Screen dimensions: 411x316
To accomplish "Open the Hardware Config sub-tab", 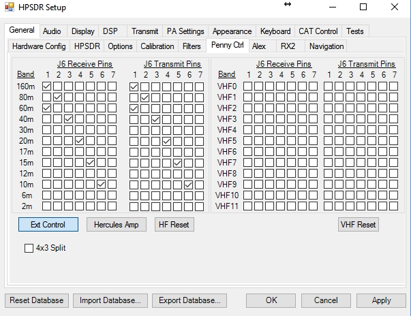I will tap(39, 46).
